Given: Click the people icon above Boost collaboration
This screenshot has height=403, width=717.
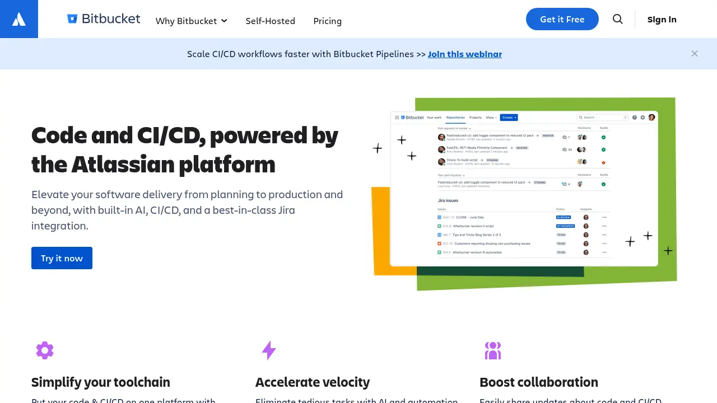Looking at the screenshot, I should 493,350.
